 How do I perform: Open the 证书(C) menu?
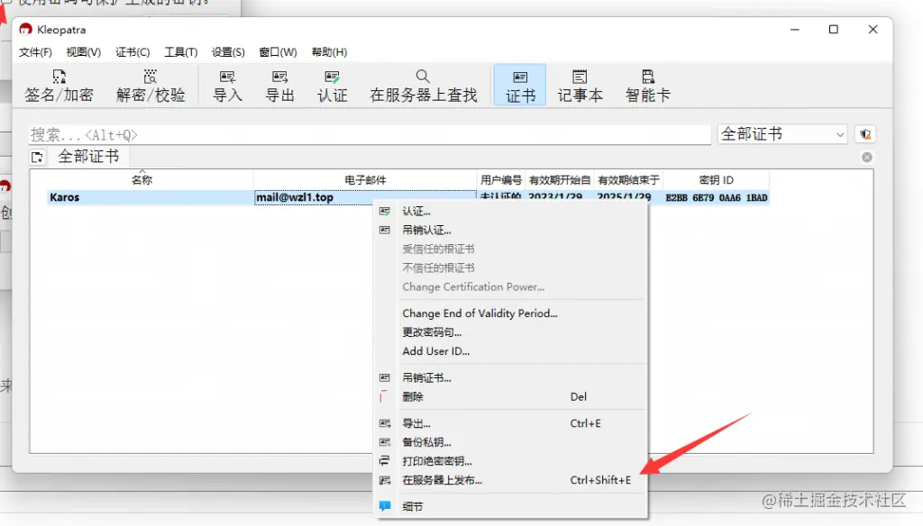point(133,52)
